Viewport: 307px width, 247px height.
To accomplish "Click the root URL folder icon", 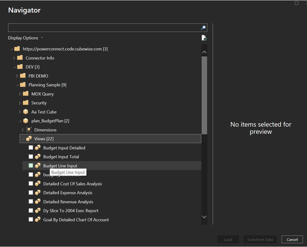I will [x=17, y=49].
